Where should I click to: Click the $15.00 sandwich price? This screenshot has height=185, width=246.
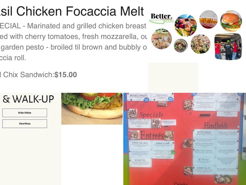65,75
